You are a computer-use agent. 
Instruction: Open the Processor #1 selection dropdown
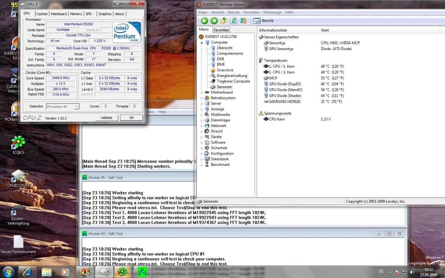pyautogui.click(x=62, y=106)
